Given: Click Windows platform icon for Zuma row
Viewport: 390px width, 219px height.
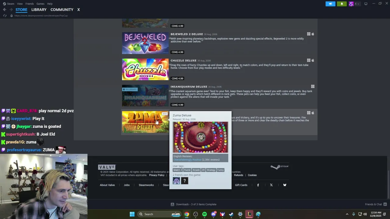Looking at the screenshot, I should click(309, 113).
